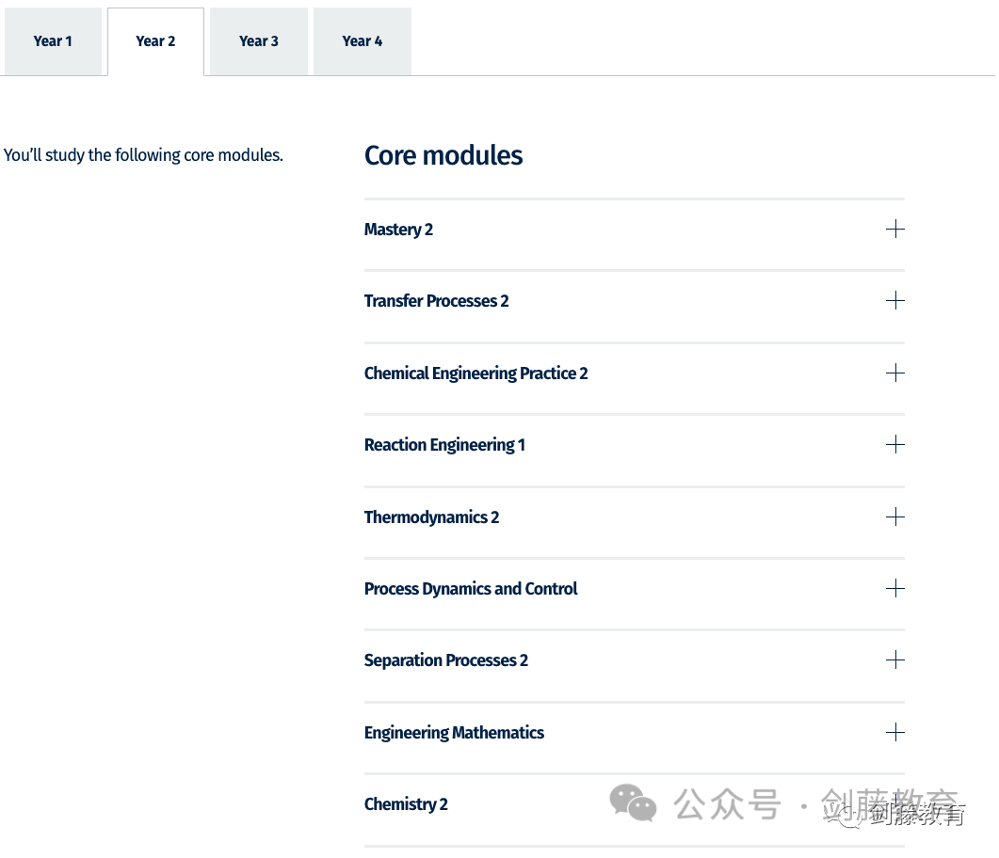Click plus icon for Process Dynamics and Control

pos(895,588)
